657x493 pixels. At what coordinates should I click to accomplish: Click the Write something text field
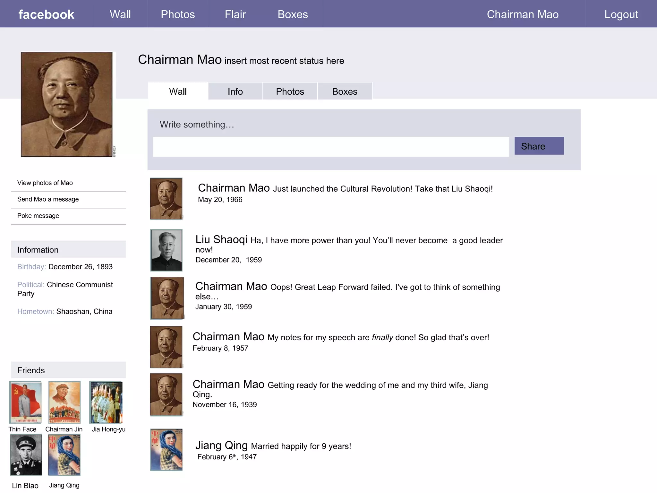click(331, 147)
